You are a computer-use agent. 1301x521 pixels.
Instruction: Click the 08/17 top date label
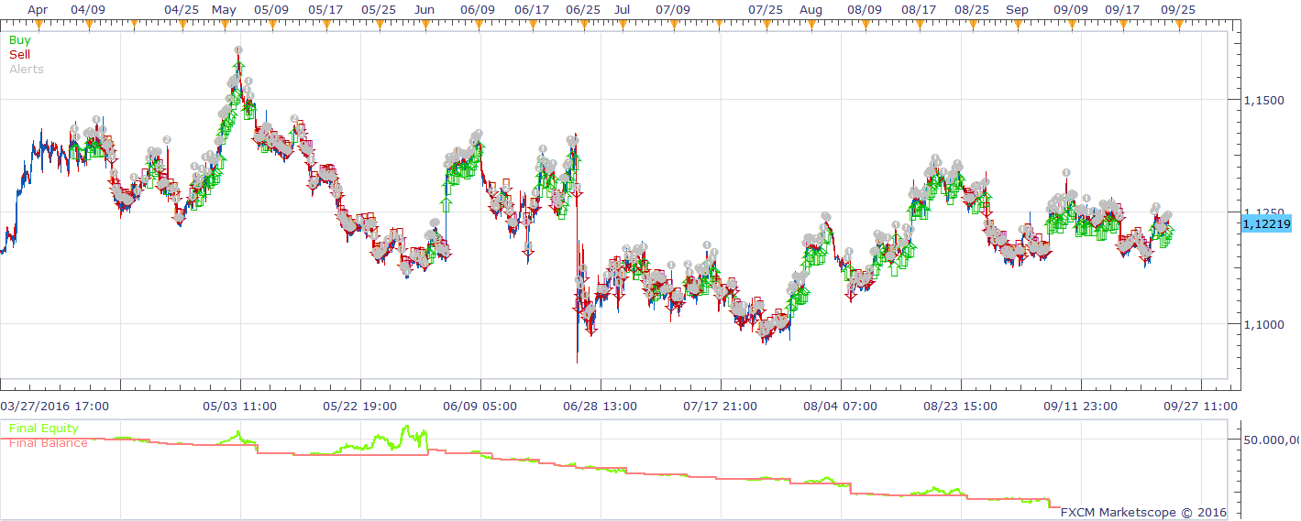coord(919,10)
